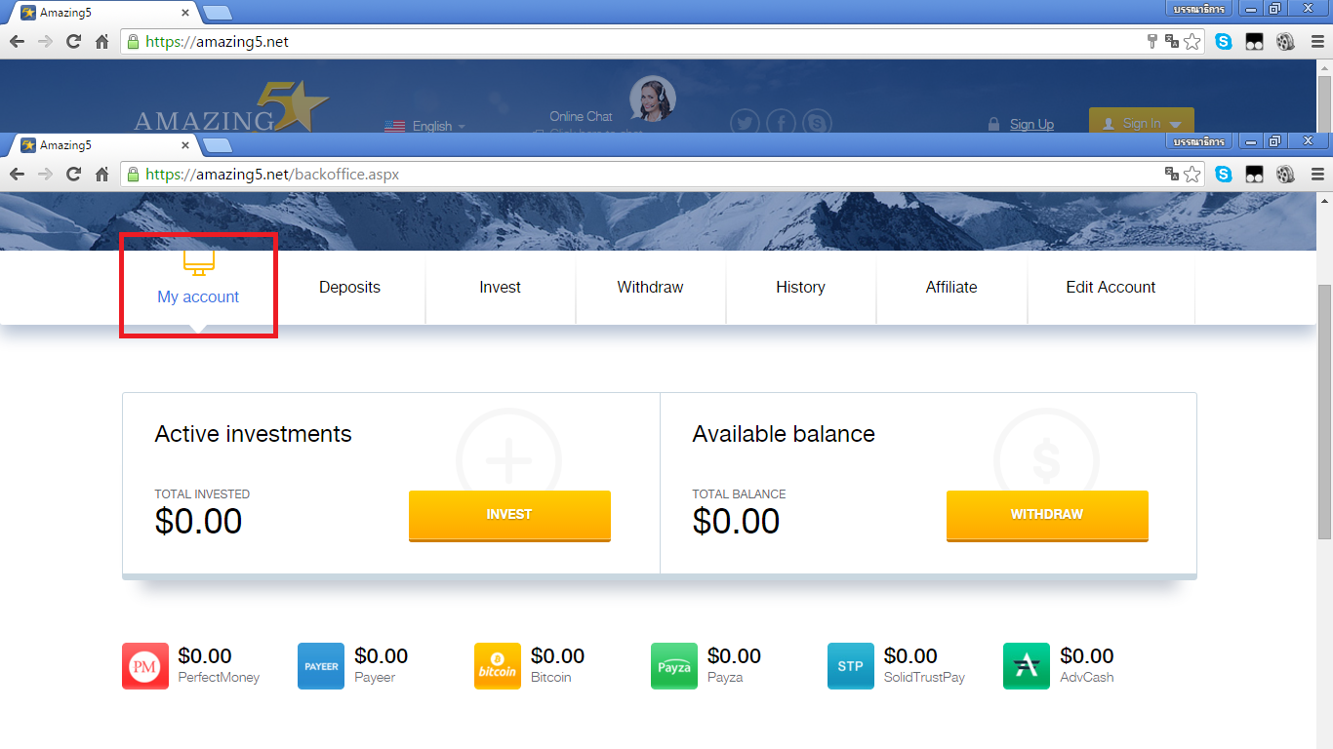Go to the Withdraw navigation tab
The image size is (1333, 749).
(650, 288)
